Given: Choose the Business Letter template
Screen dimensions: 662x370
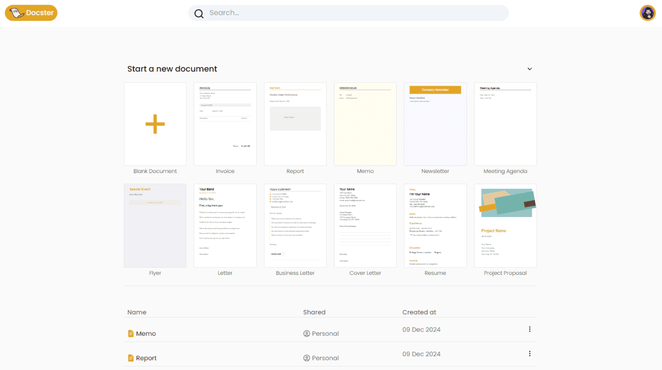Looking at the screenshot, I should point(295,225).
